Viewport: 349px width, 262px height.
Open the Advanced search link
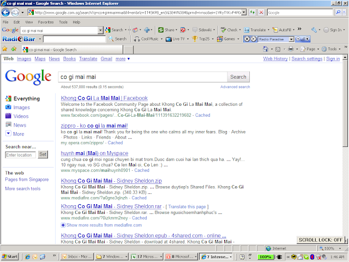[235, 87]
